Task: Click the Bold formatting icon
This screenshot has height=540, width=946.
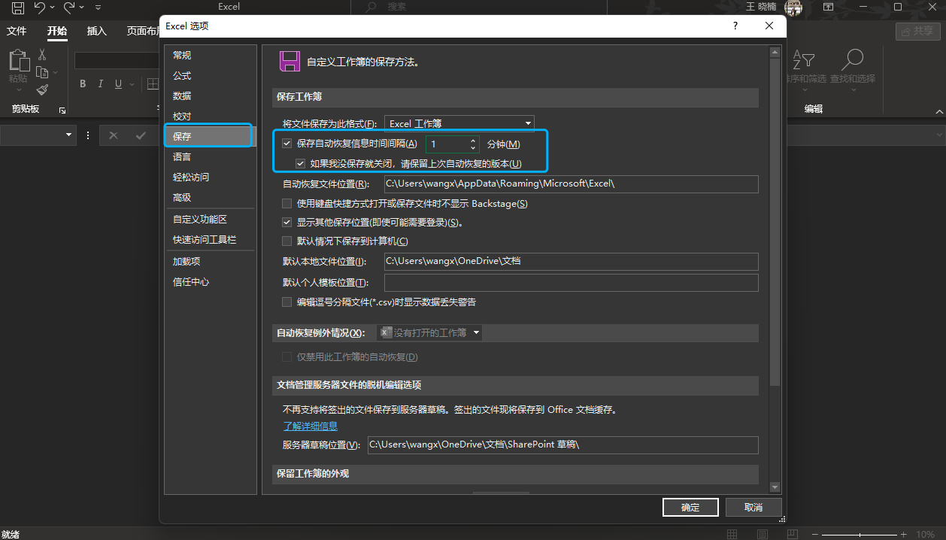Action: (x=83, y=84)
